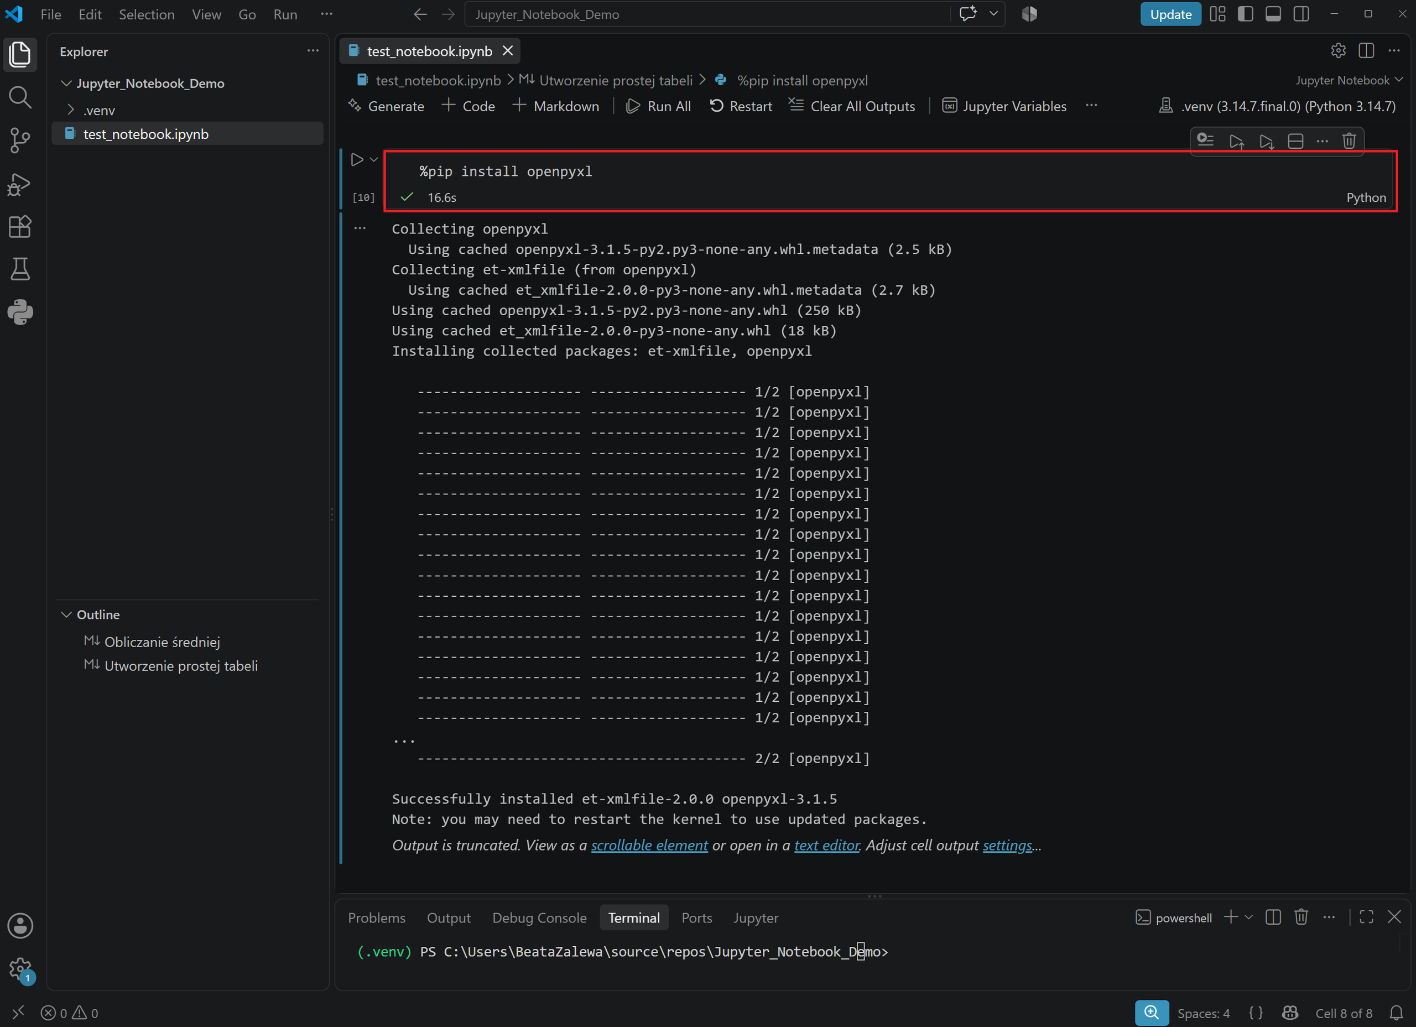Add a new Code cell
The height and width of the screenshot is (1027, 1416).
468,106
